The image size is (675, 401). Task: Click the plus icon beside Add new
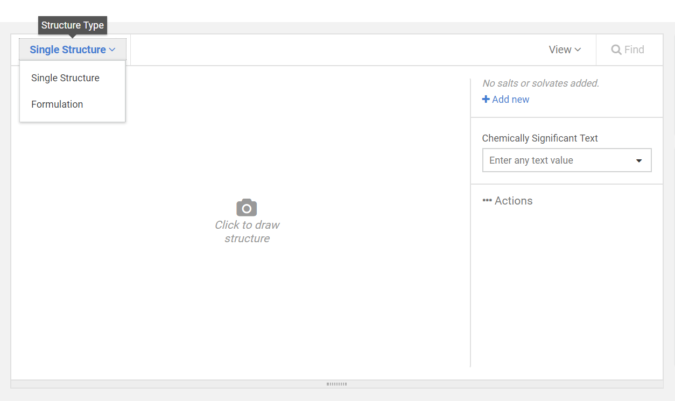486,99
